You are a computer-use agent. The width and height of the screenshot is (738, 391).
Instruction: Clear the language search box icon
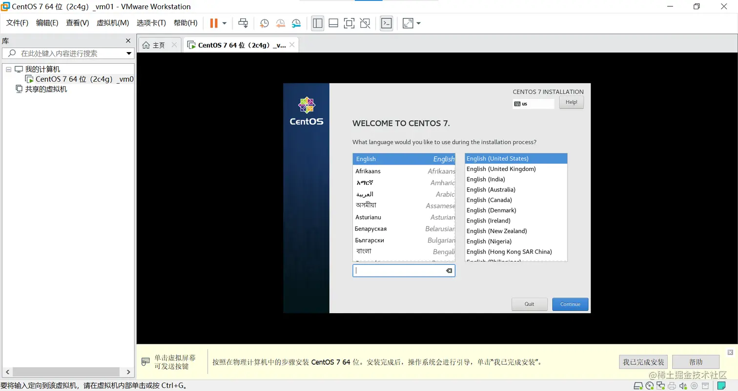click(x=449, y=271)
